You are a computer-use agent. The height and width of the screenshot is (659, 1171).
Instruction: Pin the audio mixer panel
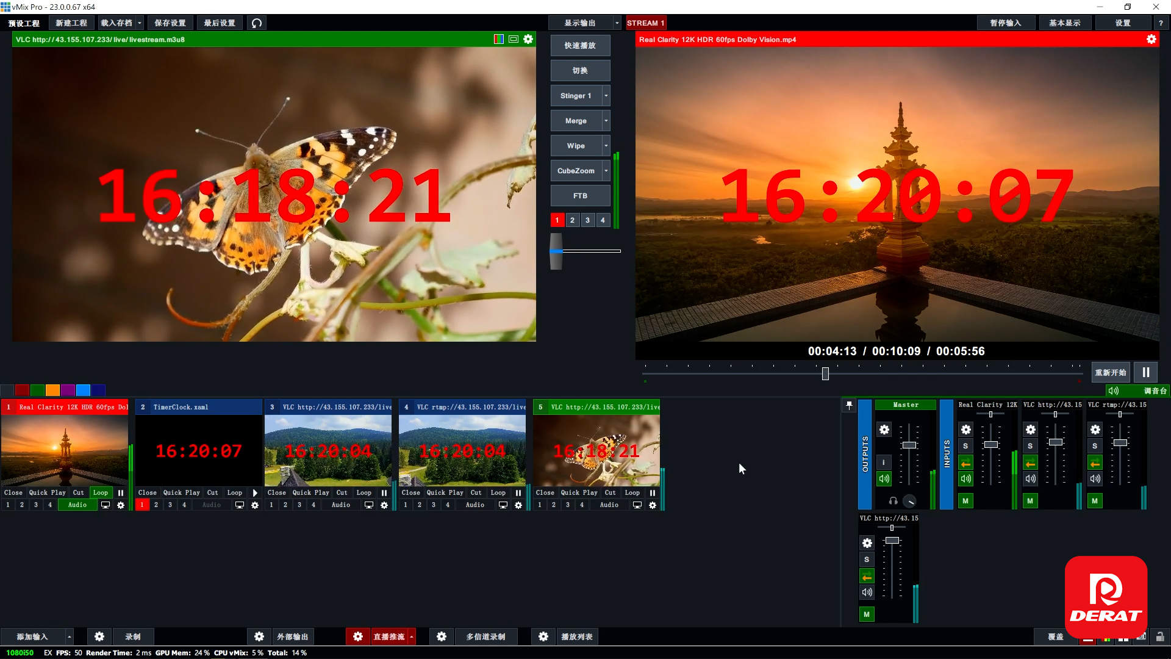coord(849,405)
